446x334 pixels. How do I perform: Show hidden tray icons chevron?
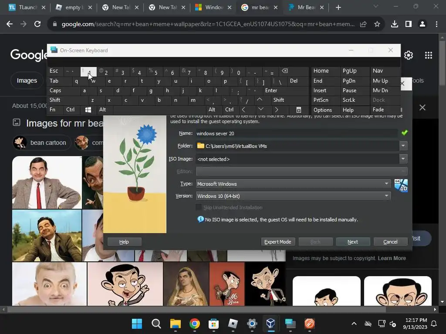tap(354, 324)
